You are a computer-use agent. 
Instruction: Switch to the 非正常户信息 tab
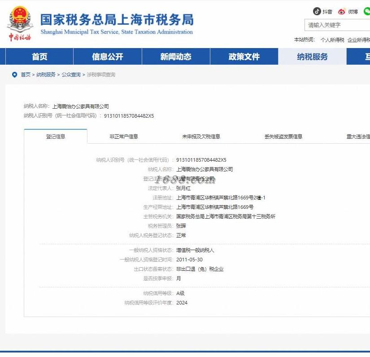[x=124, y=137]
